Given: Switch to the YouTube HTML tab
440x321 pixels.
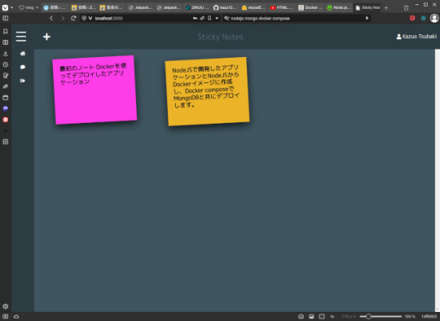Looking at the screenshot, I should (x=281, y=8).
